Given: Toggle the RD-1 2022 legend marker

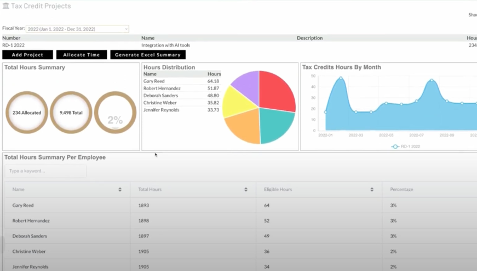Looking at the screenshot, I should pos(395,146).
